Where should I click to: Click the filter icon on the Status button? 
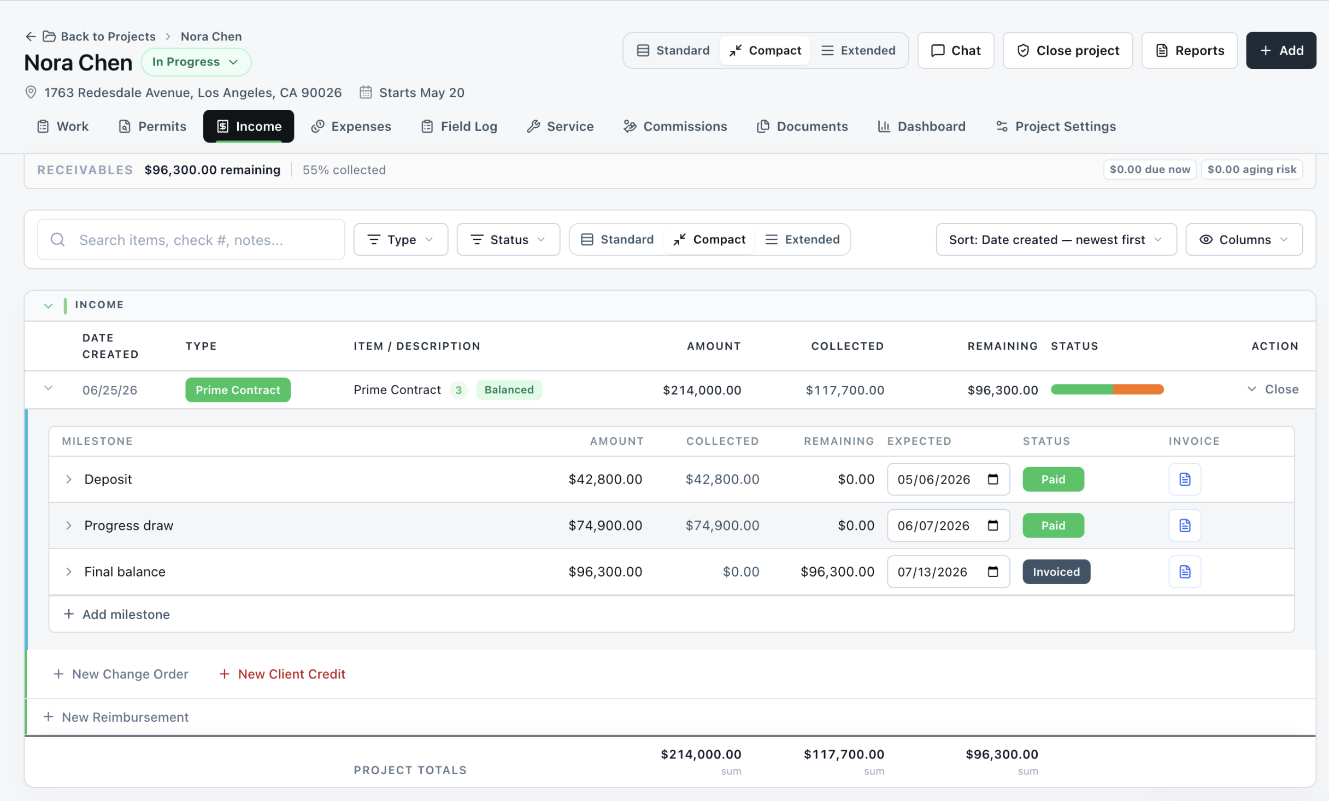[477, 239]
